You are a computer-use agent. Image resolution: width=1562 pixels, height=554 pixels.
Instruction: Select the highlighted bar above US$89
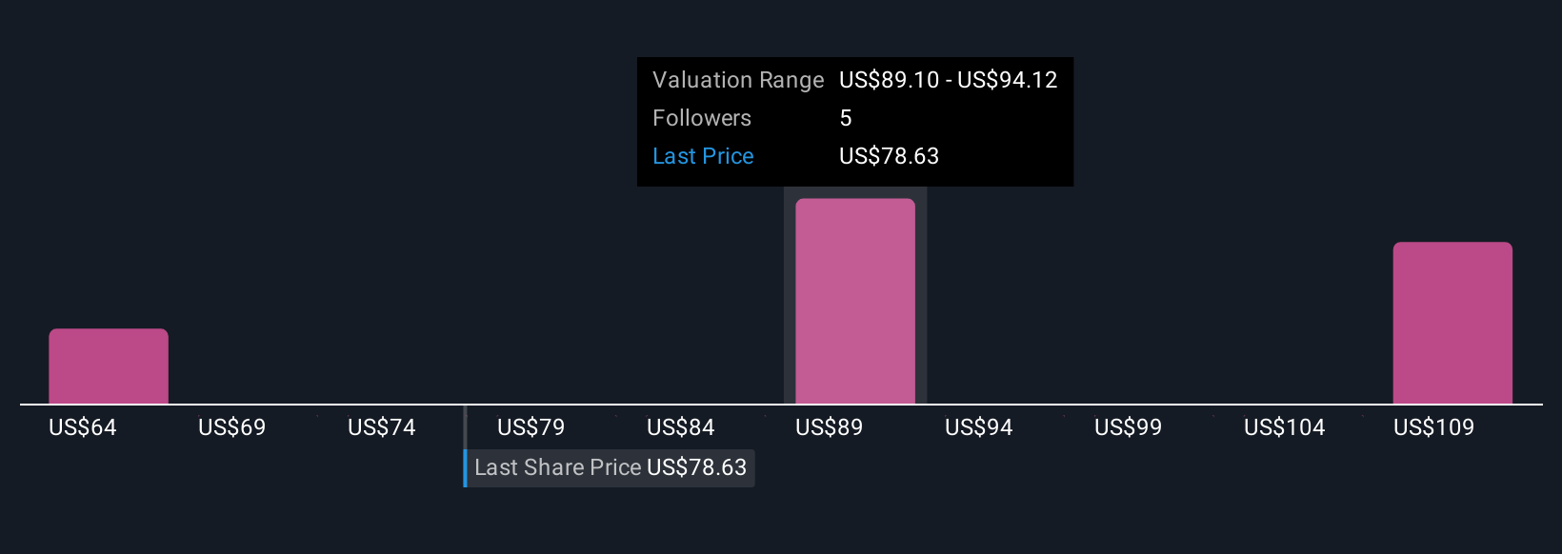click(x=855, y=301)
